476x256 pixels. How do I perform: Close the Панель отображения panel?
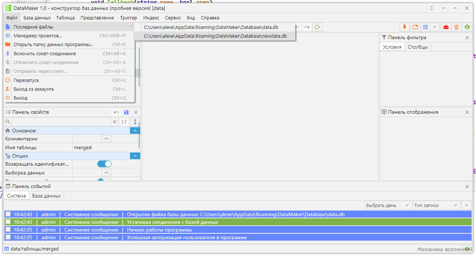[x=467, y=112]
